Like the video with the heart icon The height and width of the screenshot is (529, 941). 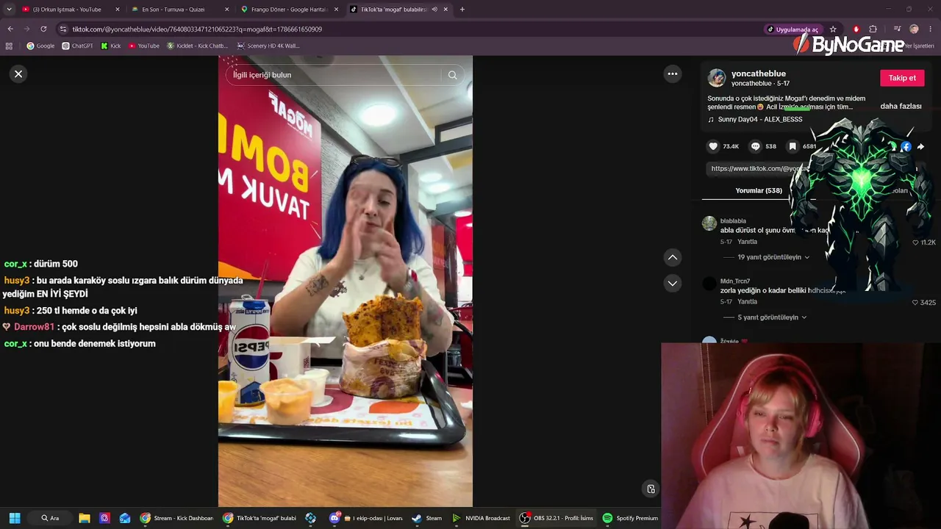coord(713,146)
